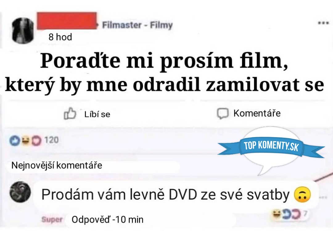The image size is (333, 231).
Task: Open the comment's 7 reactions count
Action: click(305, 213)
